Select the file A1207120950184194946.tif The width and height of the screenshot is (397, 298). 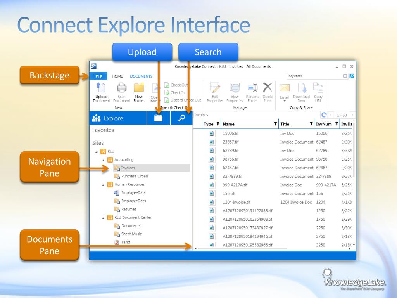248,237
